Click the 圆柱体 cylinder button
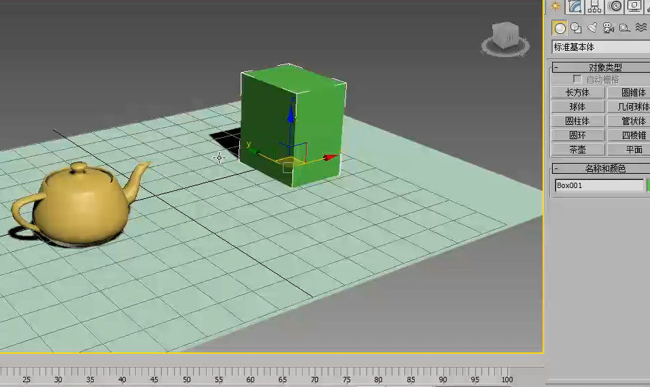Image resolution: width=650 pixels, height=387 pixels. 577,122
